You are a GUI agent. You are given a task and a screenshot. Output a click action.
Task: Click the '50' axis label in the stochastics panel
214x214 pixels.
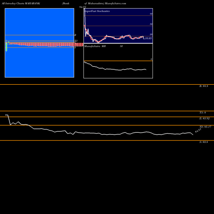tap(151, 24)
